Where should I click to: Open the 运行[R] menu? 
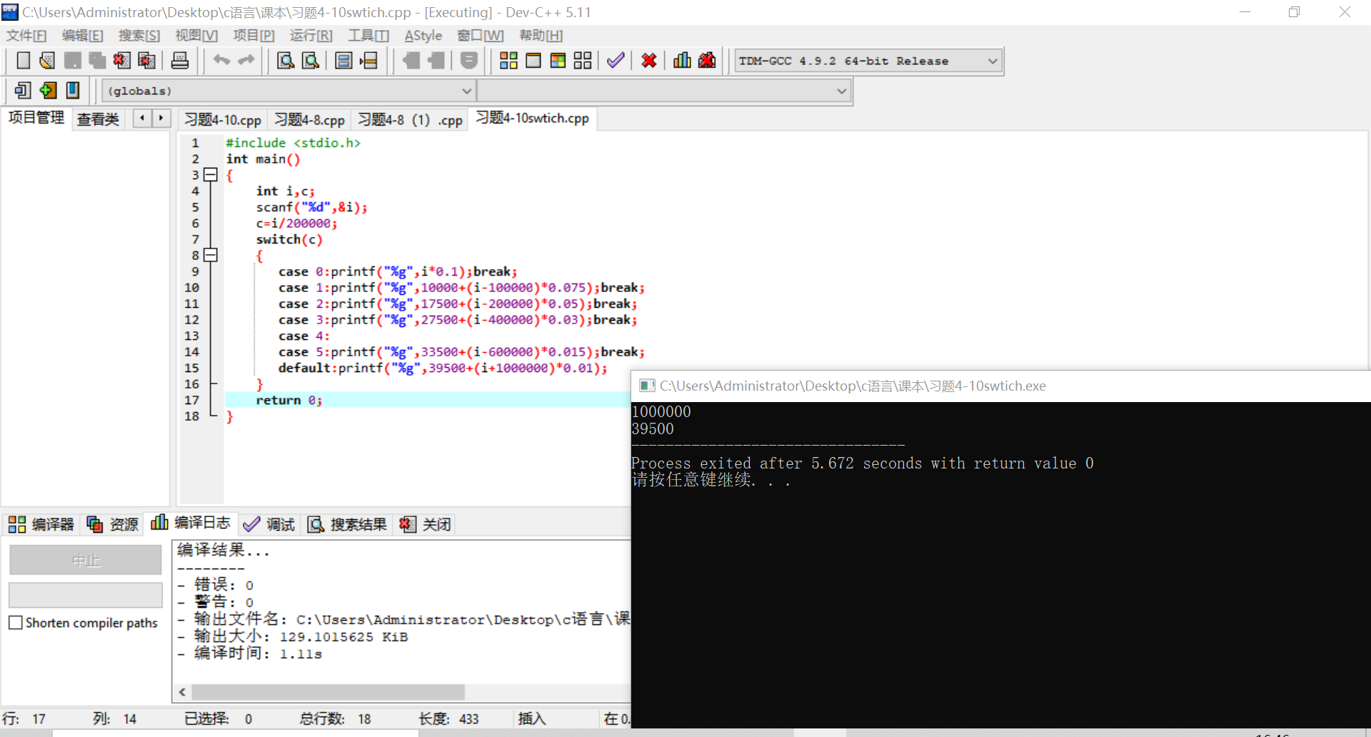click(311, 36)
